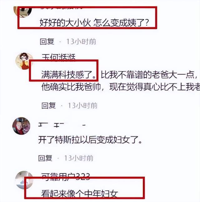The width and height of the screenshot is (200, 202).
Task: Click the text 比我不靠谱的老爸大一点
Action: (149, 75)
